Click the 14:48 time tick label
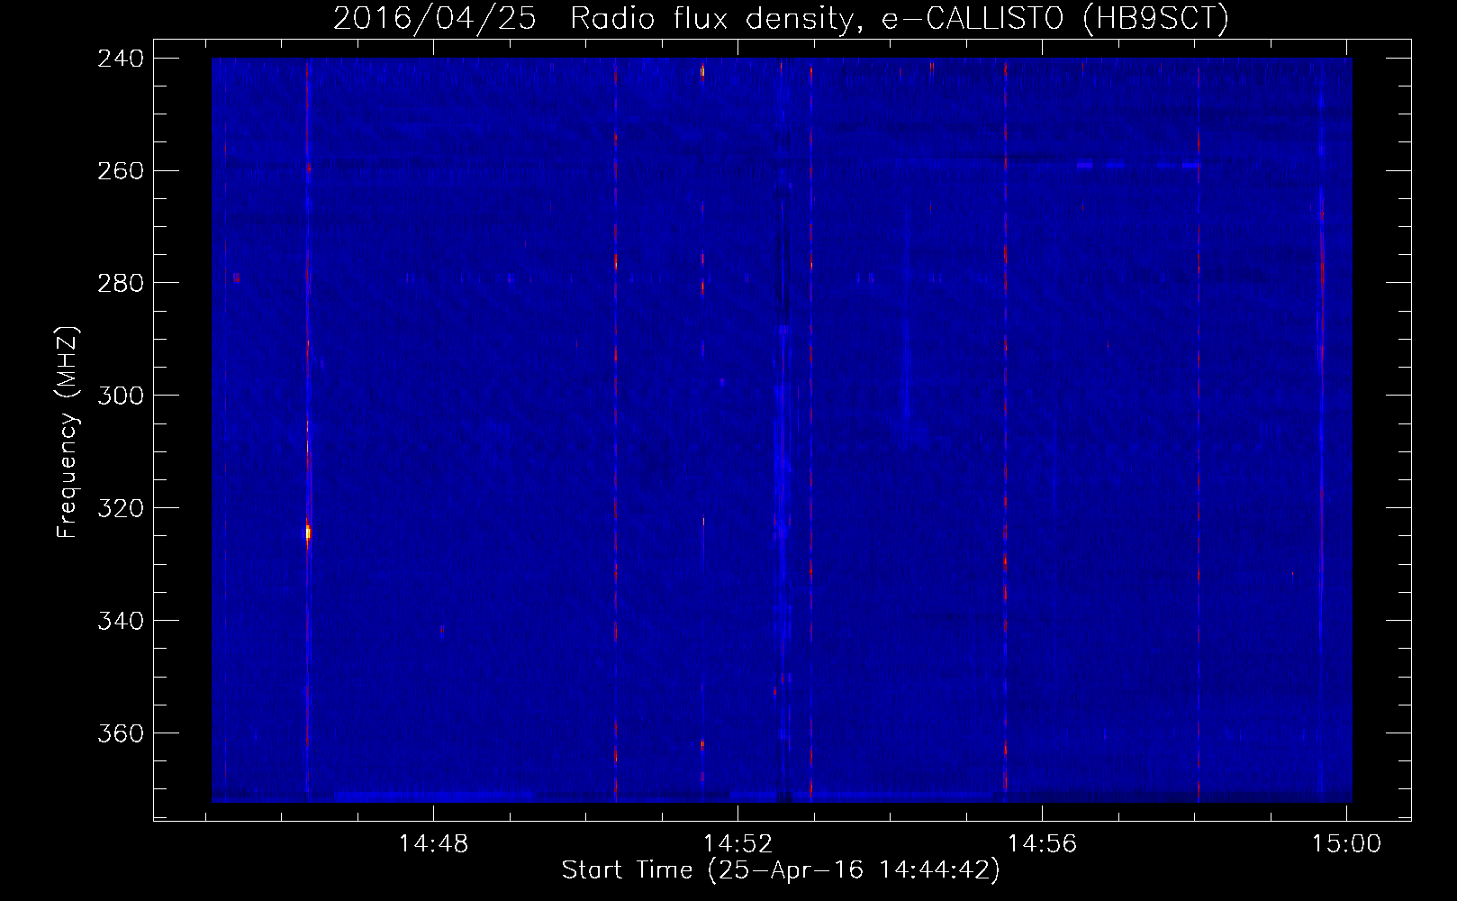Screen dimensions: 1457x901 433,844
